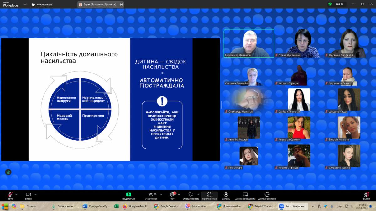Open video options arrow next to Видео
This screenshot has width=376, height=211.
35,194
